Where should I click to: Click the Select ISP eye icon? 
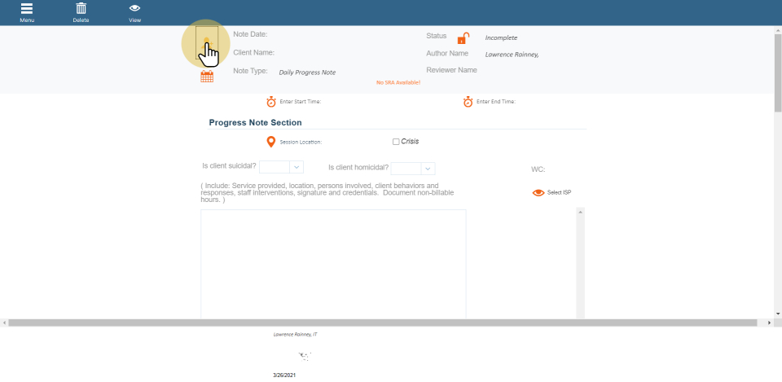coord(538,193)
